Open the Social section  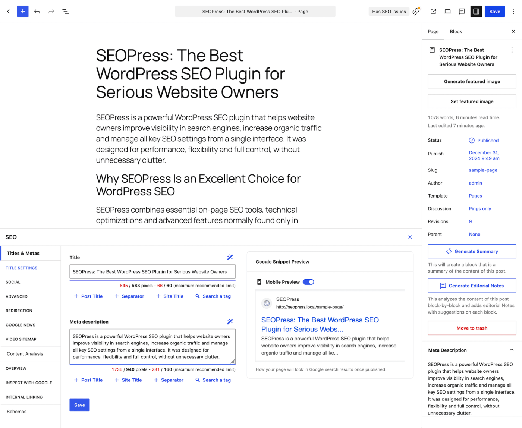[x=13, y=282]
